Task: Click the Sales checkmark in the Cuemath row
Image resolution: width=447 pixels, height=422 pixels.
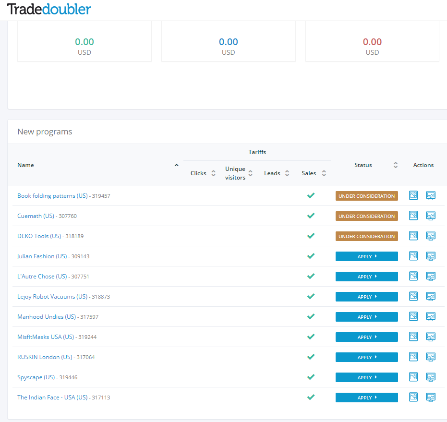Action: coord(311,216)
